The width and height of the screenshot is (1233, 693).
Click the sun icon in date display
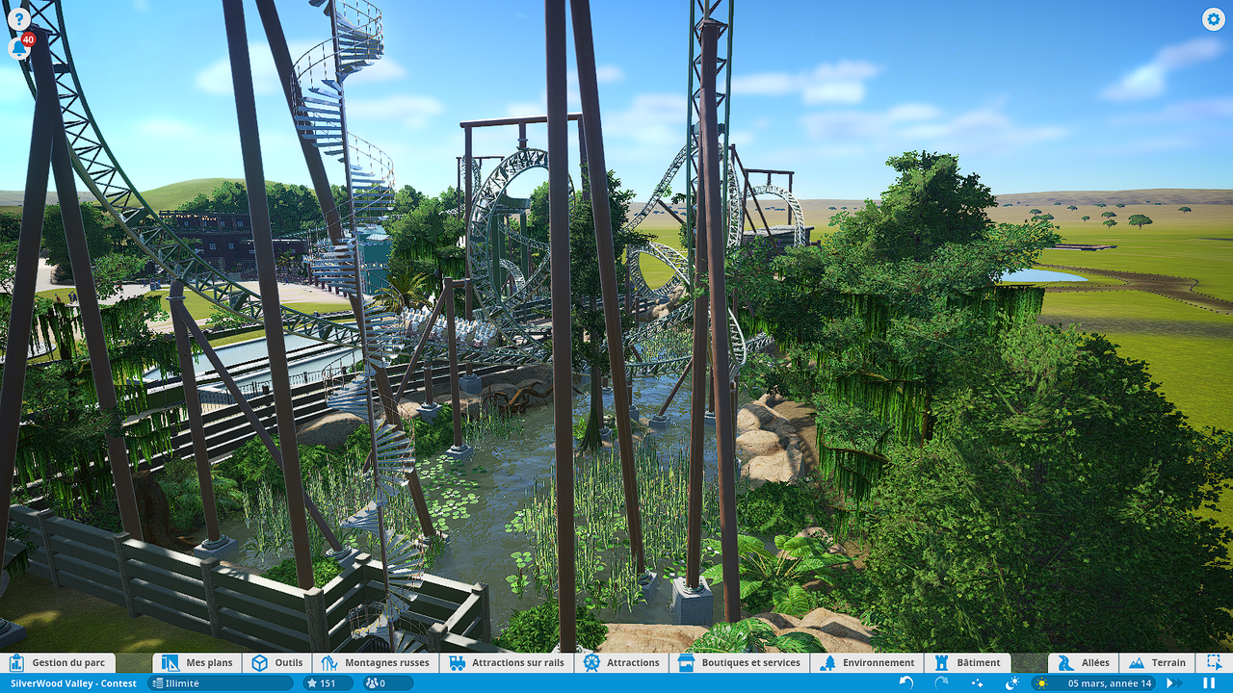1041,683
